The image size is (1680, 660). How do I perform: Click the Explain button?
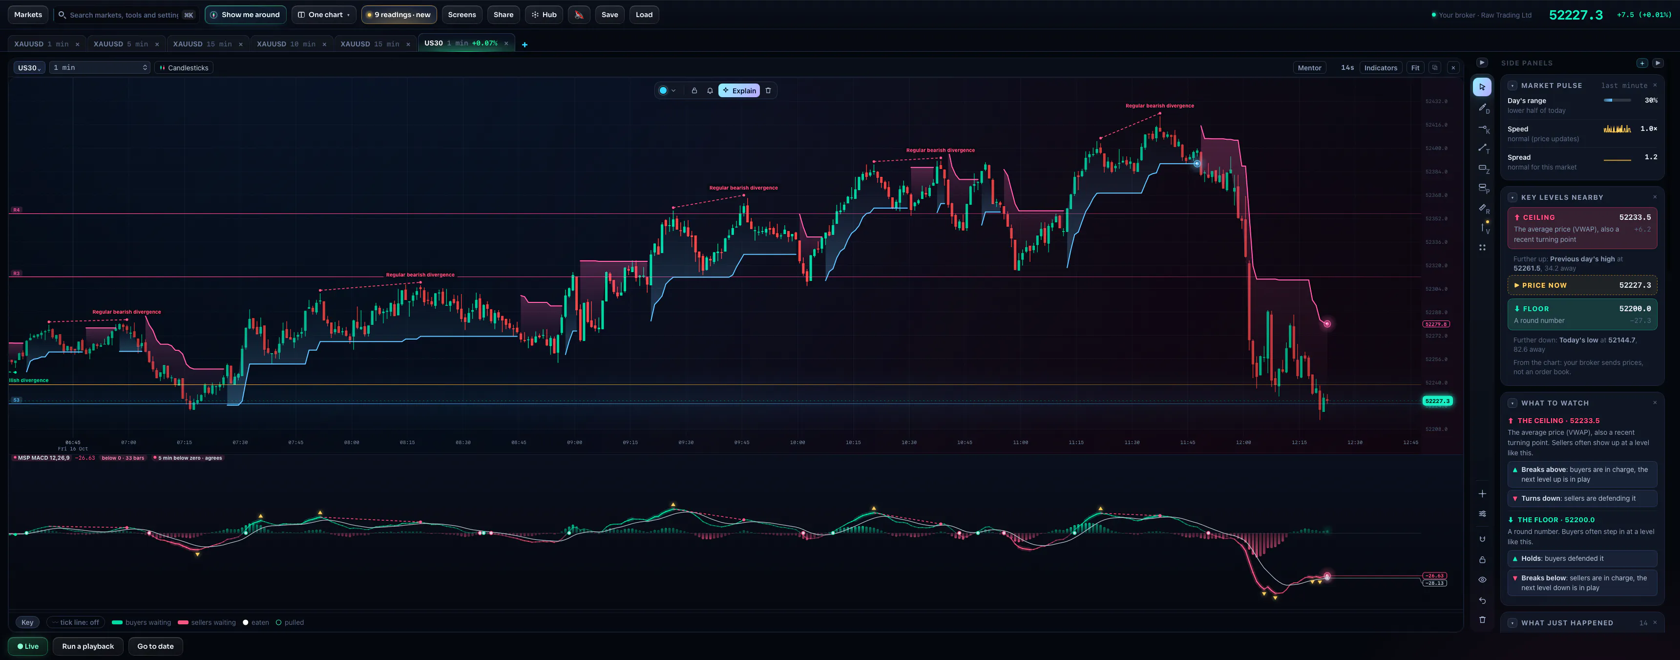tap(739, 91)
